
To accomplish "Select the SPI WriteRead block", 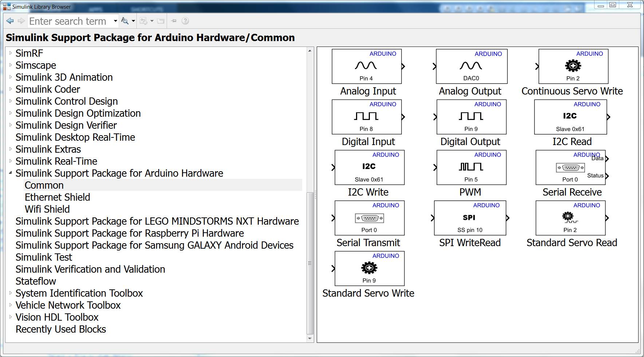I will 470,218.
